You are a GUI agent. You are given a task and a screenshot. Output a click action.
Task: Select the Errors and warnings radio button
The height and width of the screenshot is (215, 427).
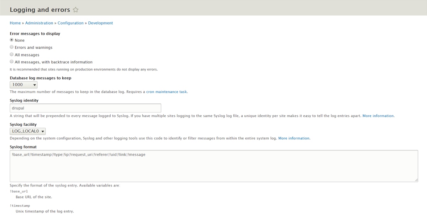coord(12,47)
